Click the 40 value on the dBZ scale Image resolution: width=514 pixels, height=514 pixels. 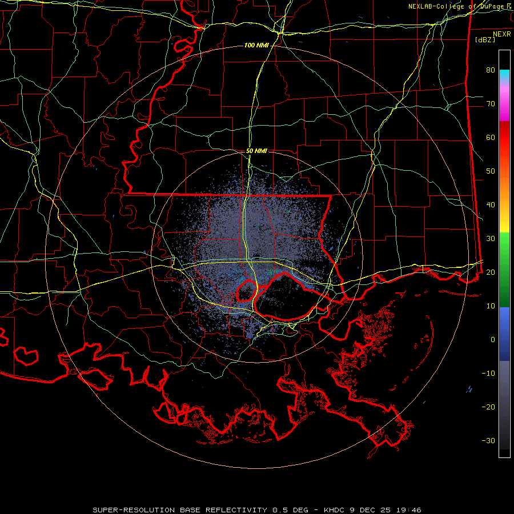[491, 205]
